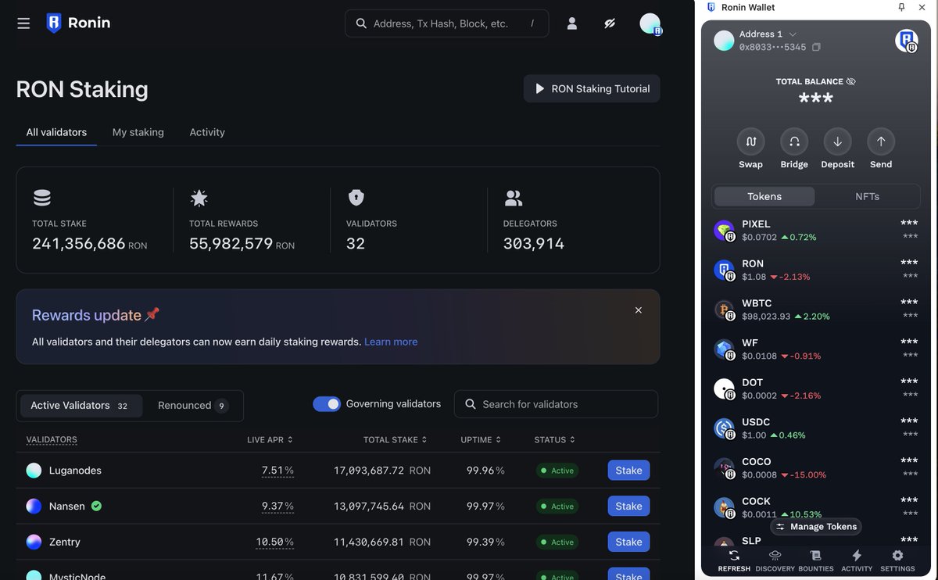Image resolution: width=938 pixels, height=580 pixels.
Task: Stake with Zentry validator
Action: 628,542
